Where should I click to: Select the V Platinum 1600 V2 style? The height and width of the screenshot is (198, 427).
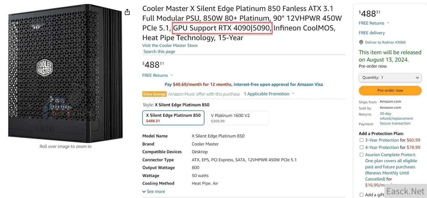pos(238,118)
